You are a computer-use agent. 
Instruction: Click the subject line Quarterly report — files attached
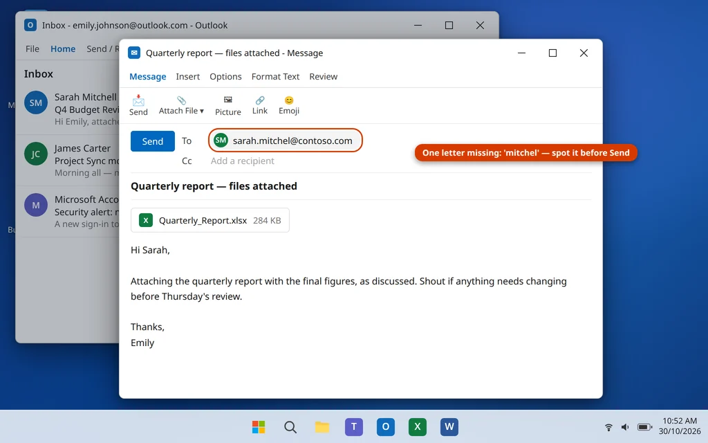pos(214,186)
